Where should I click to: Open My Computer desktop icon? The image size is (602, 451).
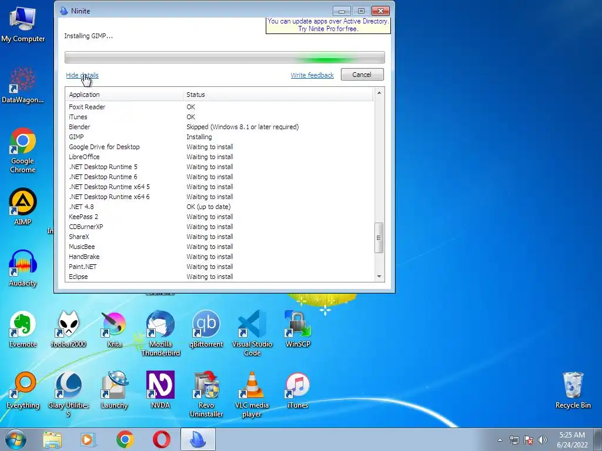(23, 25)
